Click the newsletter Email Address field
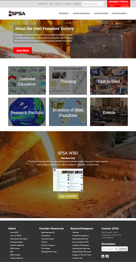 (x=109, y=249)
